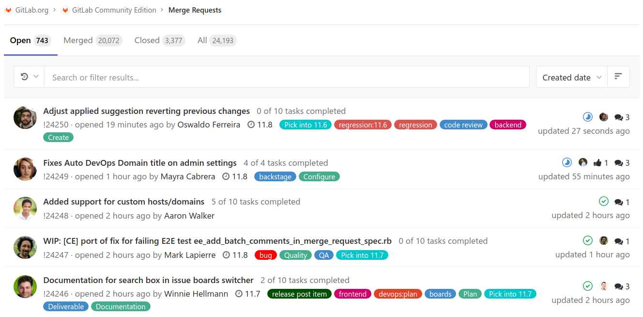This screenshot has height=317, width=643.
Task: Click the 'devops:plan' label
Action: pos(398,294)
